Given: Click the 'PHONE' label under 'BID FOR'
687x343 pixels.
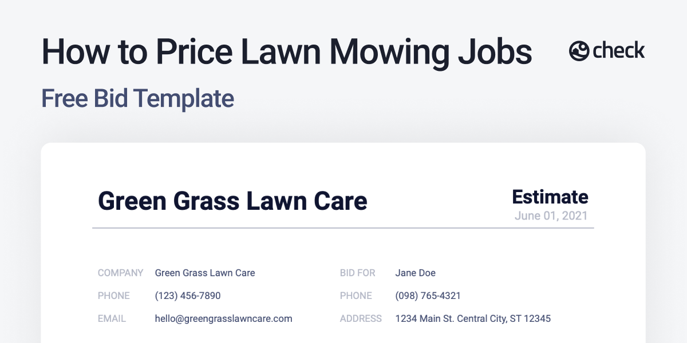Looking at the screenshot, I should click(x=356, y=296).
